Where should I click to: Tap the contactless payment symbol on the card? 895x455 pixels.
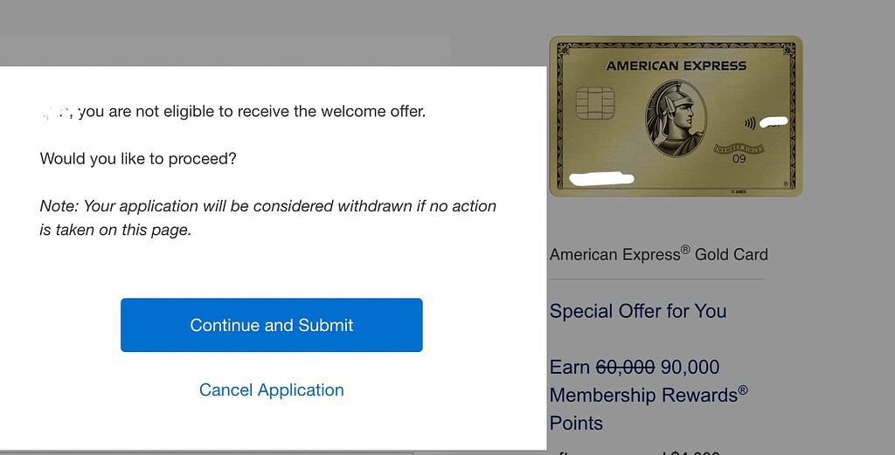click(x=749, y=122)
